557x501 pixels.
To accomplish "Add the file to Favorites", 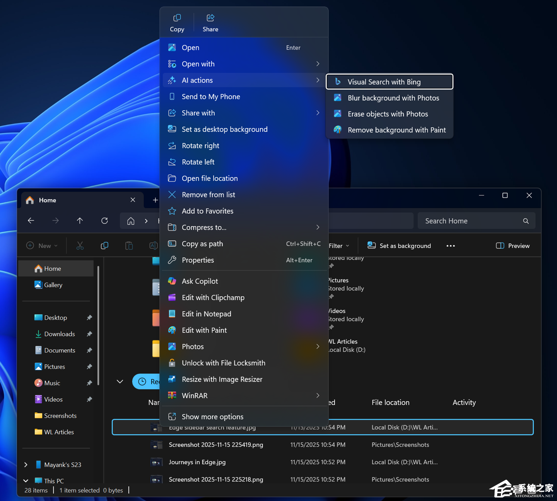I will 244,211.
